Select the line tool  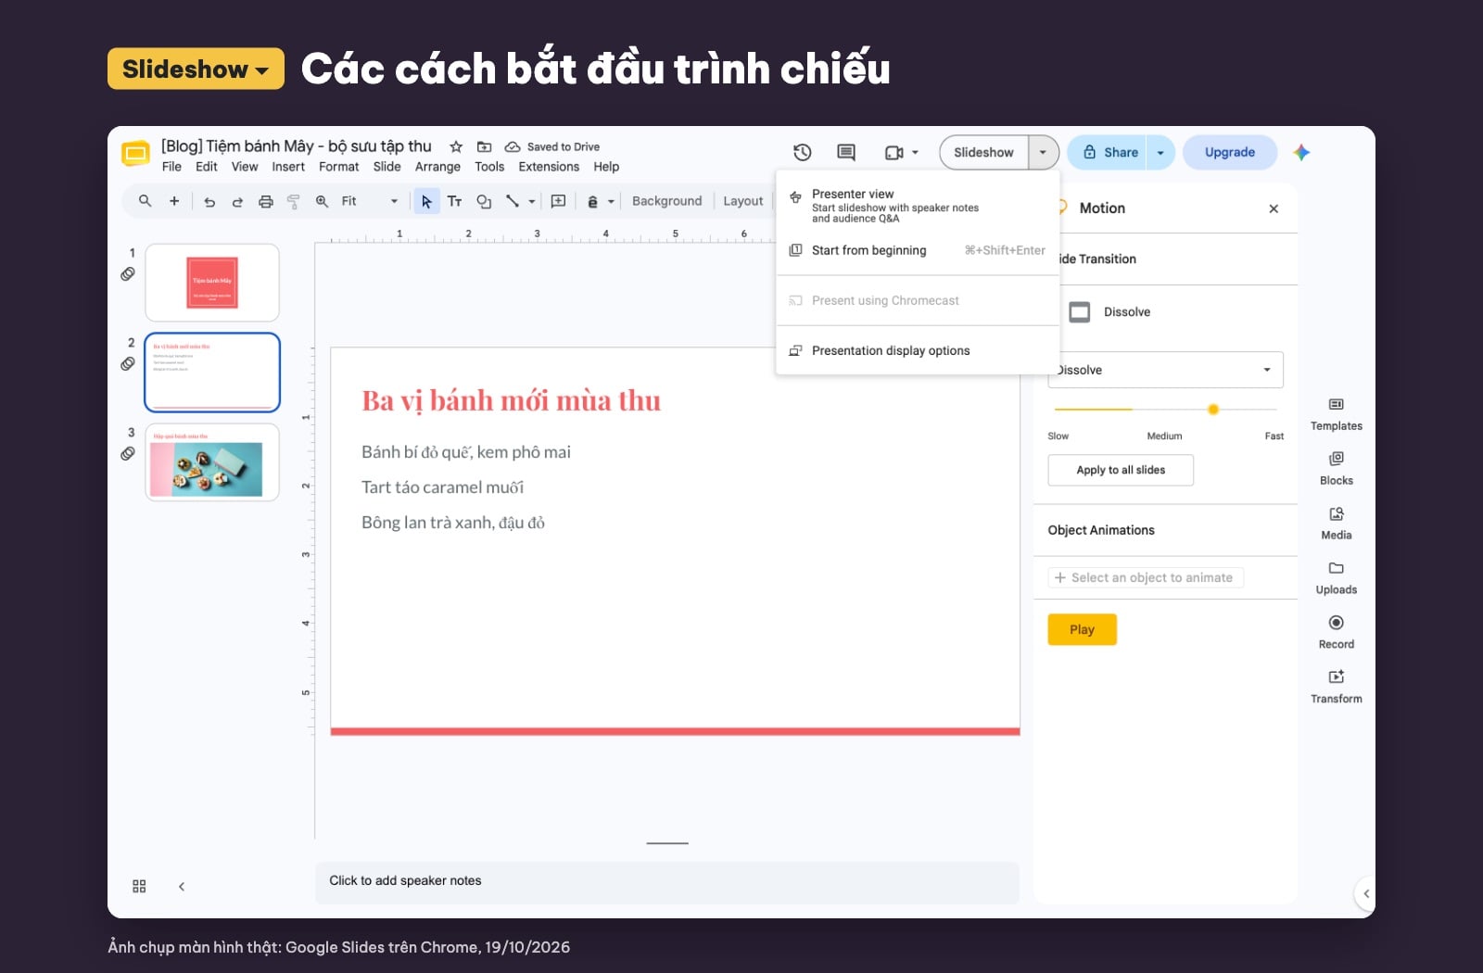[x=512, y=201]
